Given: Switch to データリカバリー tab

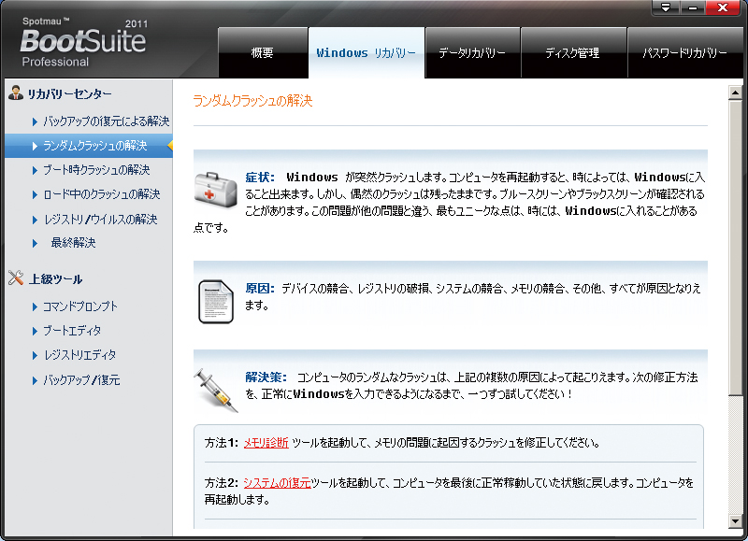Looking at the screenshot, I should tap(472, 53).
